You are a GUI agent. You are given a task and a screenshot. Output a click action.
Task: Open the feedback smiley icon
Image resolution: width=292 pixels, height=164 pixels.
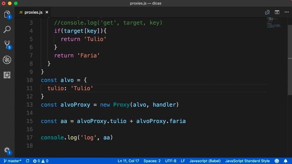(x=277, y=161)
